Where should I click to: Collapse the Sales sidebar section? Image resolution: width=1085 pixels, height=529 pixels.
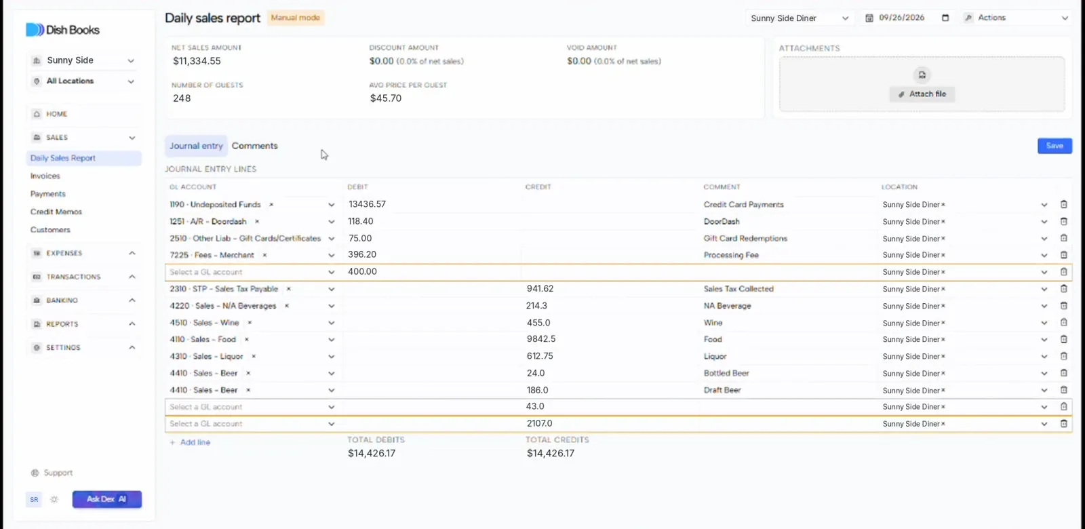pos(83,138)
